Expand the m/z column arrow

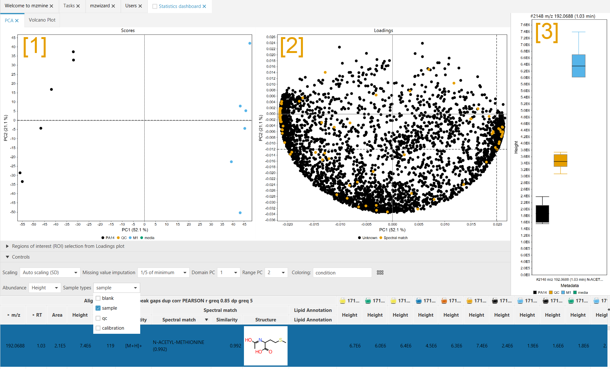9,315
